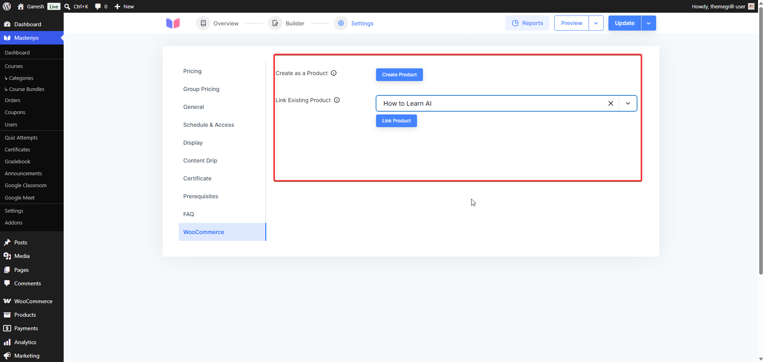Click the New plus icon
This screenshot has height=362, width=764.
(117, 6)
